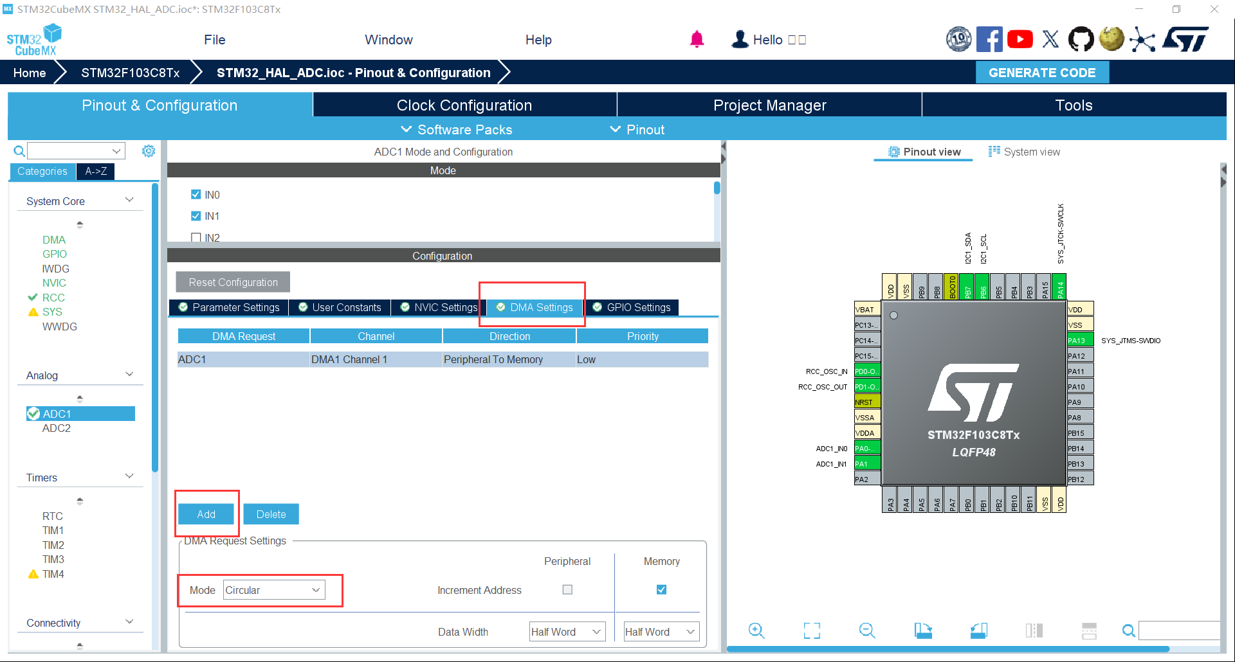Rotate the chip clockwise icon
This screenshot has width=1235, height=662.
click(x=923, y=631)
